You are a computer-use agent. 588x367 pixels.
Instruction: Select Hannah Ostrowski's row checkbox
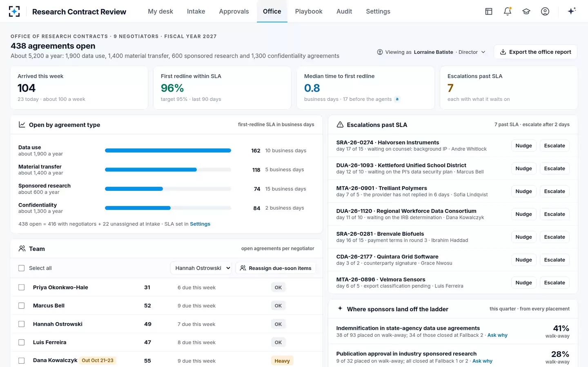pos(22,324)
